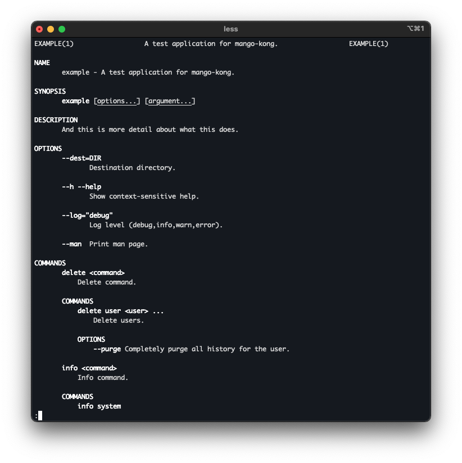Click the 'info system' subcommand
Viewport: 462px width, 463px height.
pyautogui.click(x=99, y=406)
